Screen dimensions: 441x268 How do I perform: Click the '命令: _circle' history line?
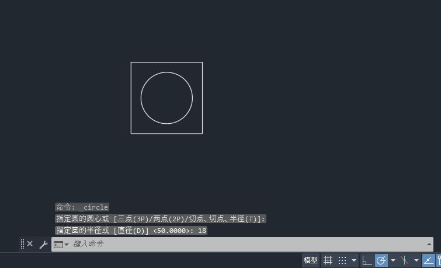point(82,207)
